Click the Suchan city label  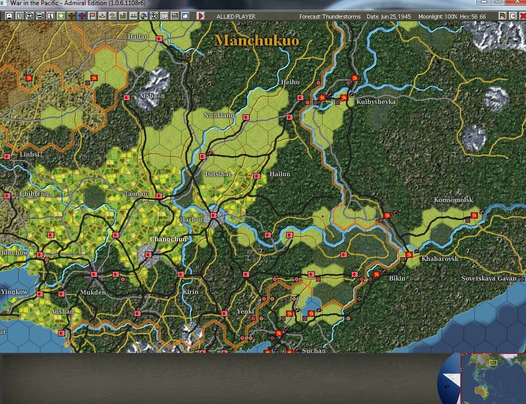click(313, 350)
